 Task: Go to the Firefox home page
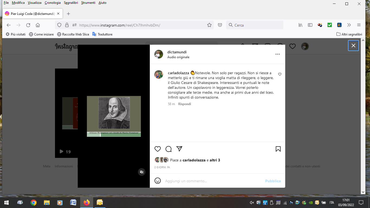38,25
